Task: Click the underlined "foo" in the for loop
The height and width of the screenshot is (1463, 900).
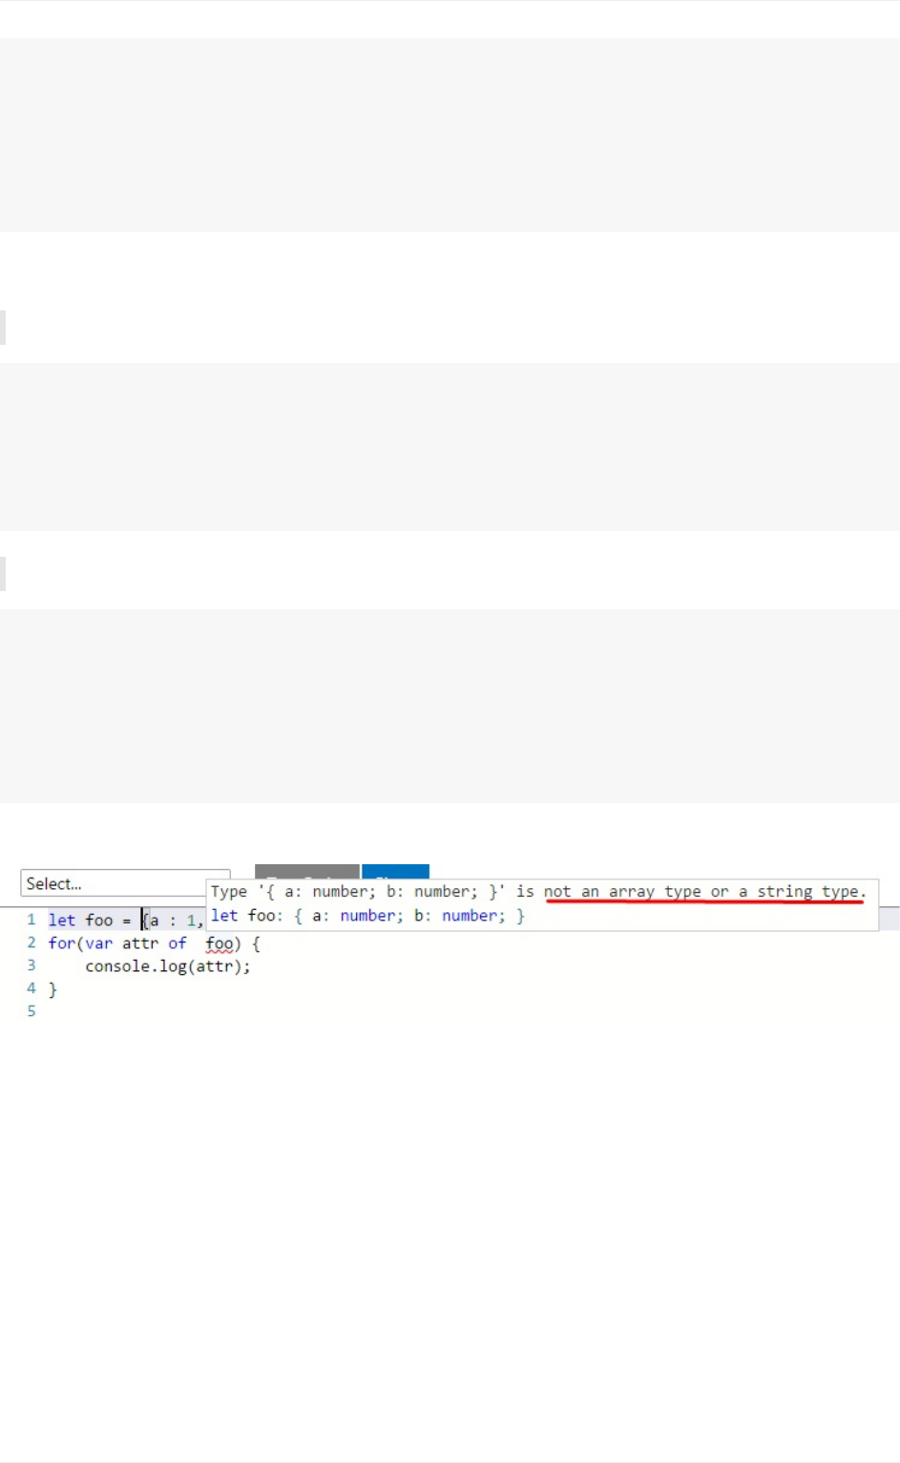Action: [x=220, y=944]
